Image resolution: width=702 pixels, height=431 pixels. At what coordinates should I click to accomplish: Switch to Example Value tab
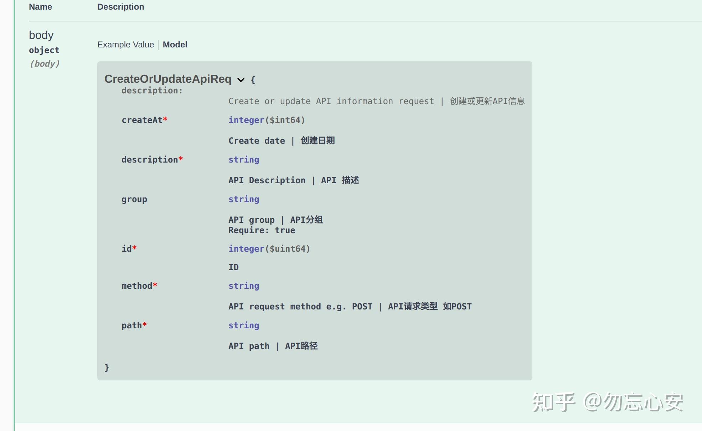[125, 45]
